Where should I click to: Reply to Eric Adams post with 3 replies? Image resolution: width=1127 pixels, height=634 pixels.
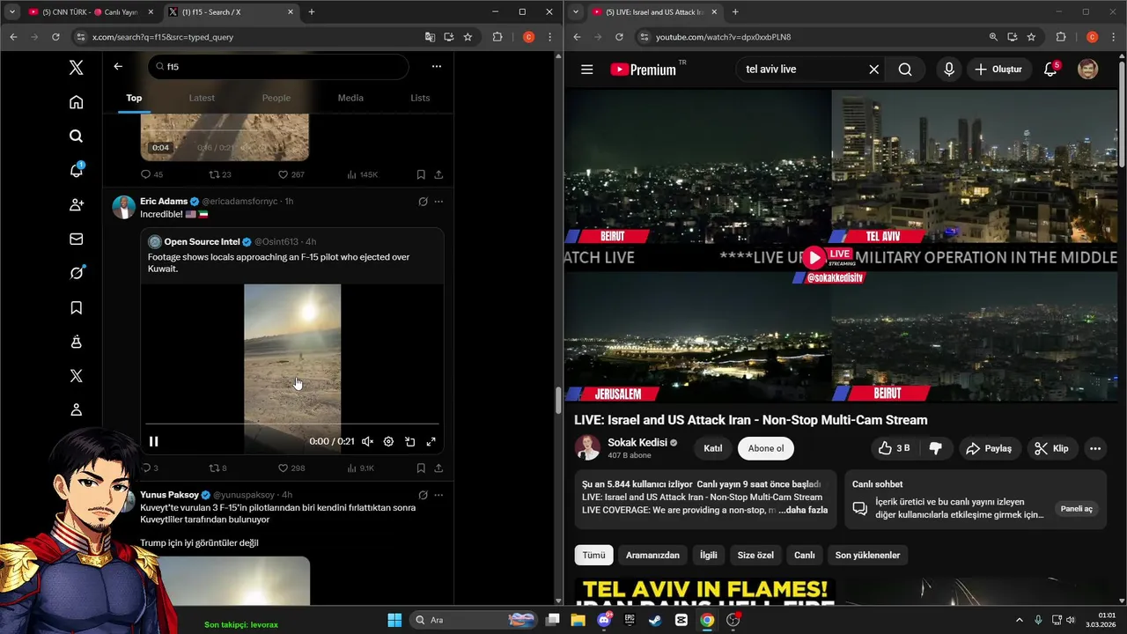150,468
